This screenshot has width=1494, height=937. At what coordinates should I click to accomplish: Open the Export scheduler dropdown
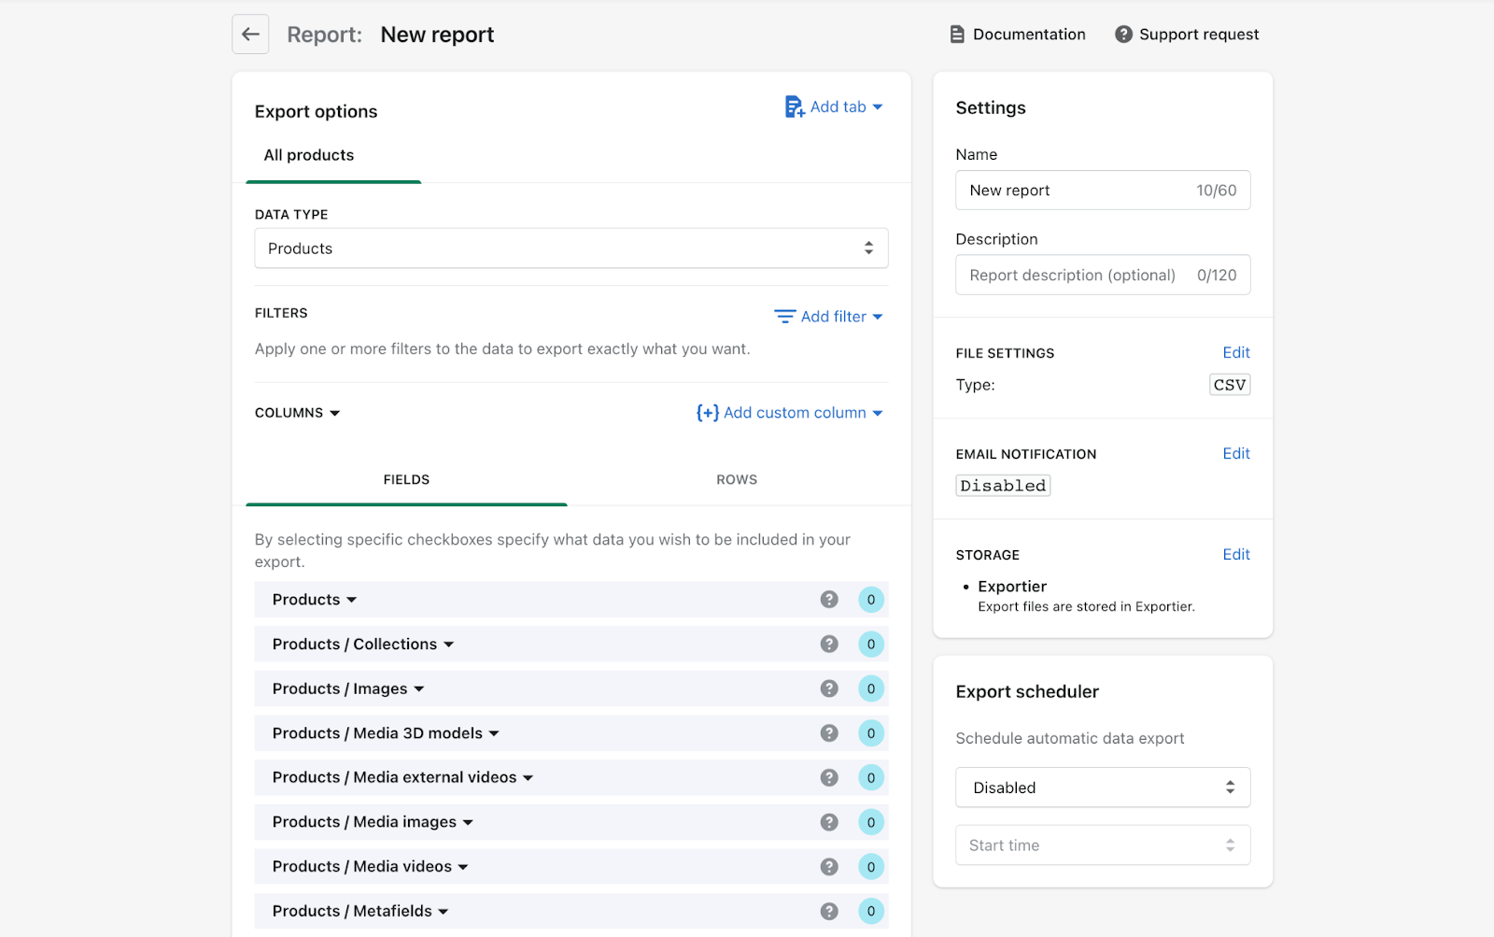click(x=1102, y=787)
